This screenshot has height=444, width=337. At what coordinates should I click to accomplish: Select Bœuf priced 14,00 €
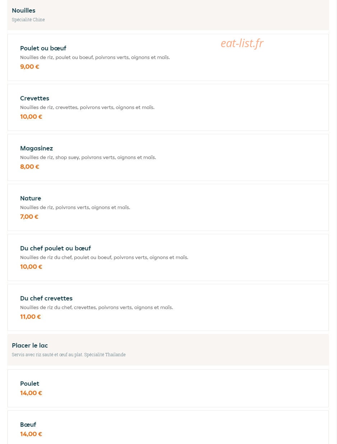(x=168, y=427)
